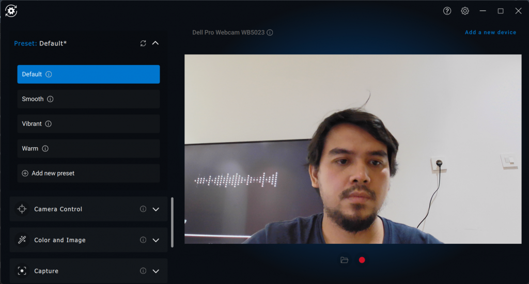Collapse the Preset section chevron
529x284 pixels.
[x=155, y=43]
